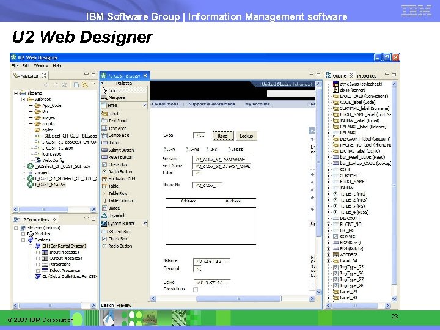Click the Input Processes icon in U2 Connections
The width and height of the screenshot is (440, 330).
pyautogui.click(x=45, y=252)
